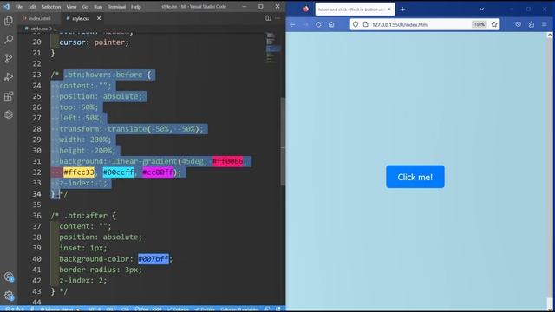
Task: Click the #cc00ff color value
Action: click(x=158, y=172)
